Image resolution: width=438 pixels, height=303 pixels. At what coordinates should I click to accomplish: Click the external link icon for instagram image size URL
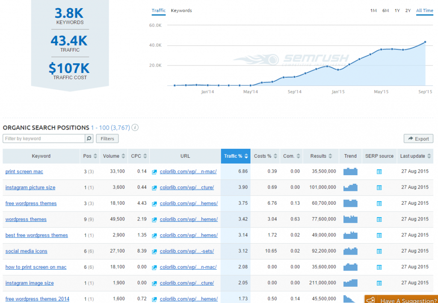pyautogui.click(x=154, y=283)
